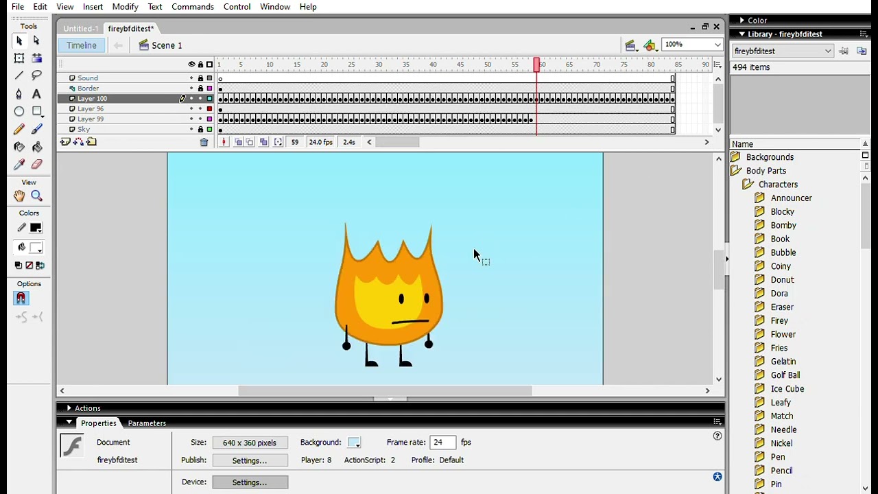Collapse the Library panel
This screenshot has height=494, width=878.
tap(741, 34)
